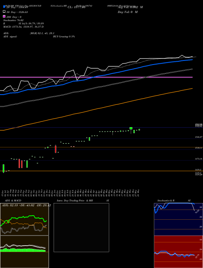The image size is (203, 268).
Task: Select the '50 Day = 1526.65' legend text
Action: click(17, 12)
